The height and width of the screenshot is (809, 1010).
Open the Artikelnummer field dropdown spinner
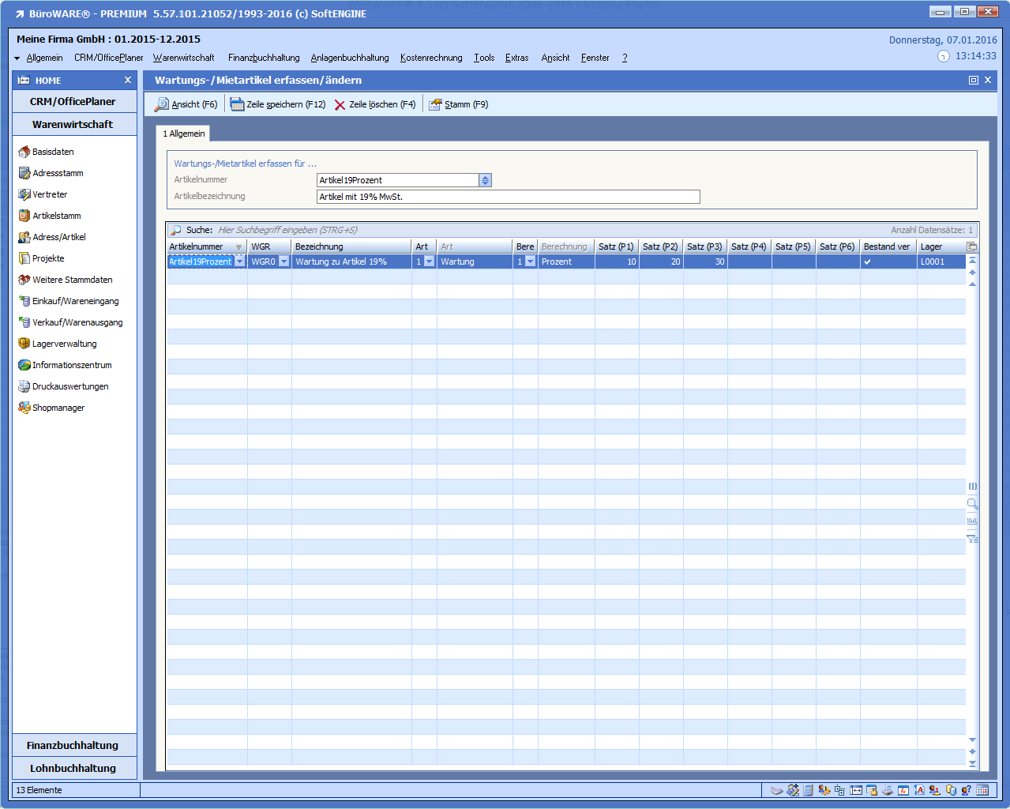[x=485, y=180]
